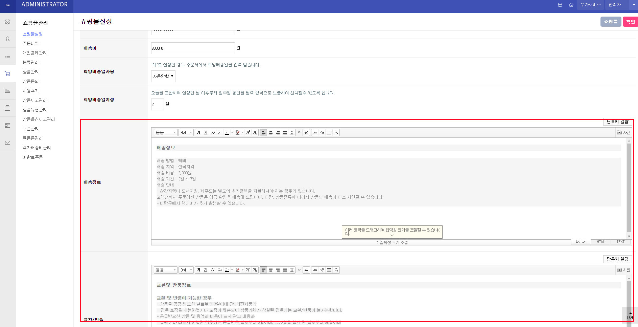Insert table in the 배송정보 editor

point(329,132)
